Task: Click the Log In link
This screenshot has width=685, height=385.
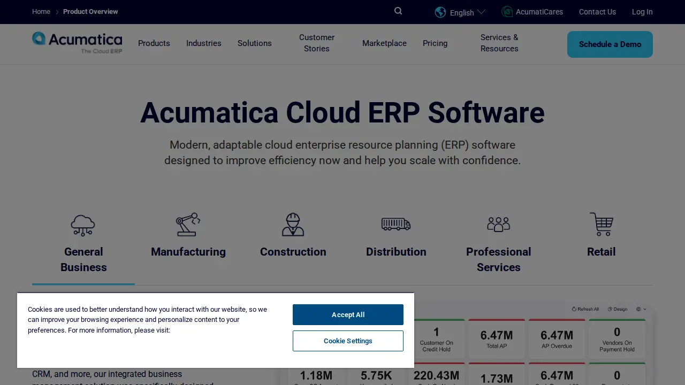Action: point(642,12)
